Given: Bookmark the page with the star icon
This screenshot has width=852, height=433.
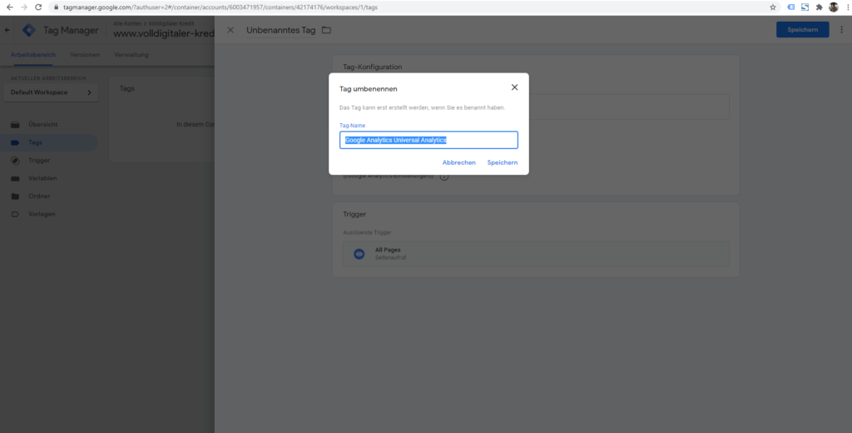Looking at the screenshot, I should pos(773,7).
